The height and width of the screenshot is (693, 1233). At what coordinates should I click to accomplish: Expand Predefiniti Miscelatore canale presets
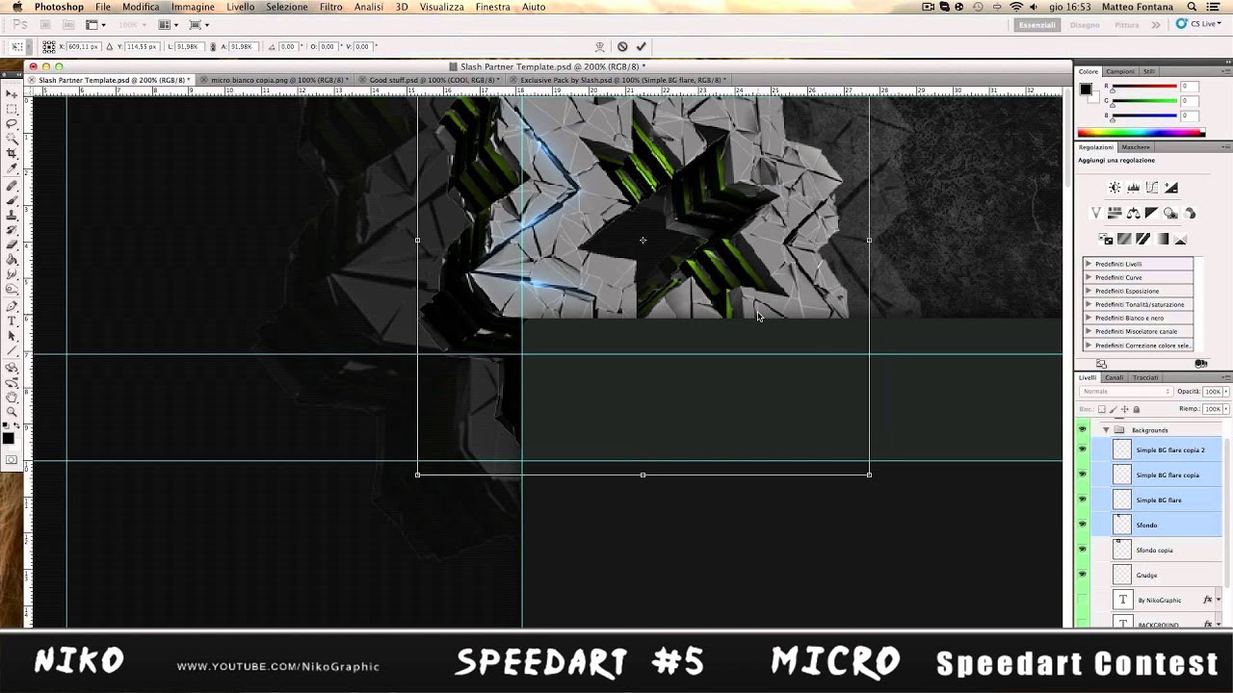coord(1089,331)
